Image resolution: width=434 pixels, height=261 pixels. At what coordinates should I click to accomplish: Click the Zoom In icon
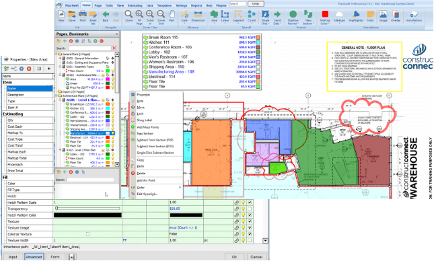(150, 14)
